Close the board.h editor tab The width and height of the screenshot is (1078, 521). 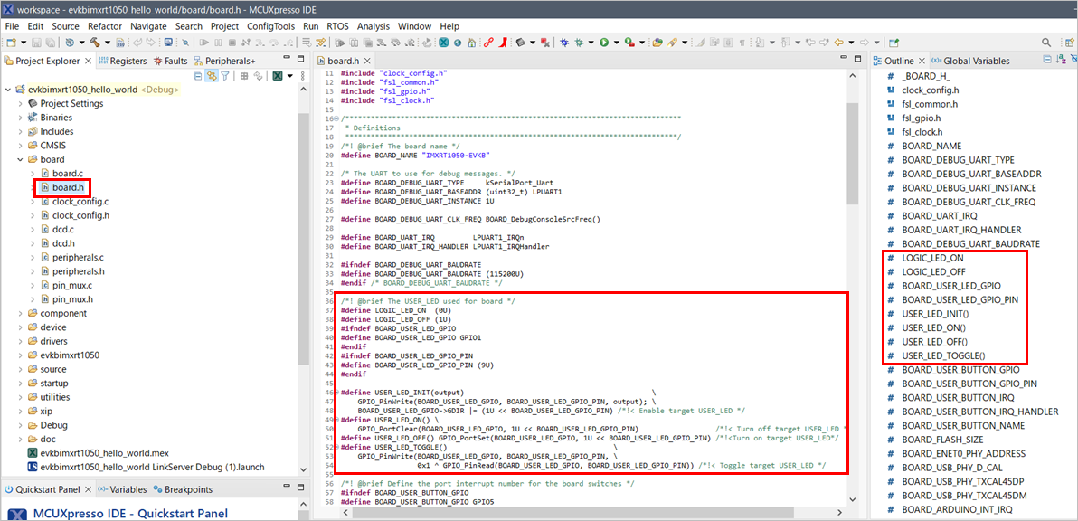[x=367, y=61]
